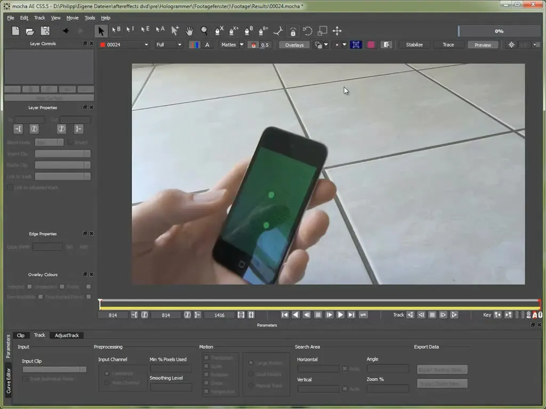Screen dimensions: 546x409
Task: Toggle the Overlays display button
Action: click(x=294, y=45)
